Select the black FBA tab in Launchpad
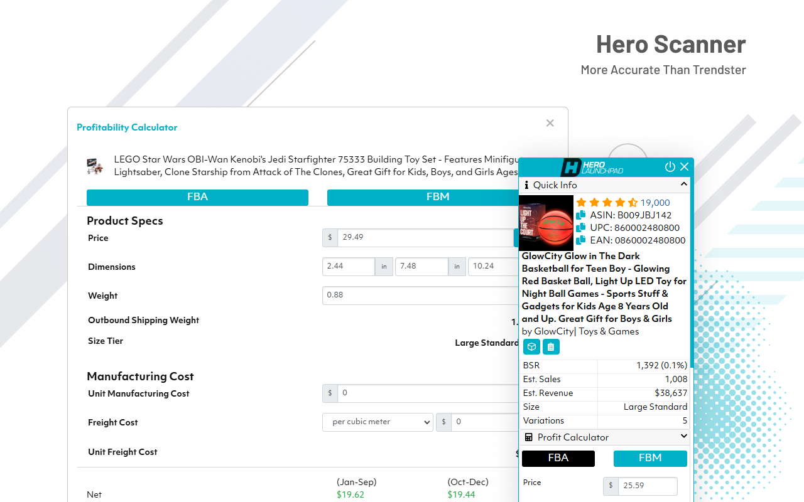 (558, 458)
